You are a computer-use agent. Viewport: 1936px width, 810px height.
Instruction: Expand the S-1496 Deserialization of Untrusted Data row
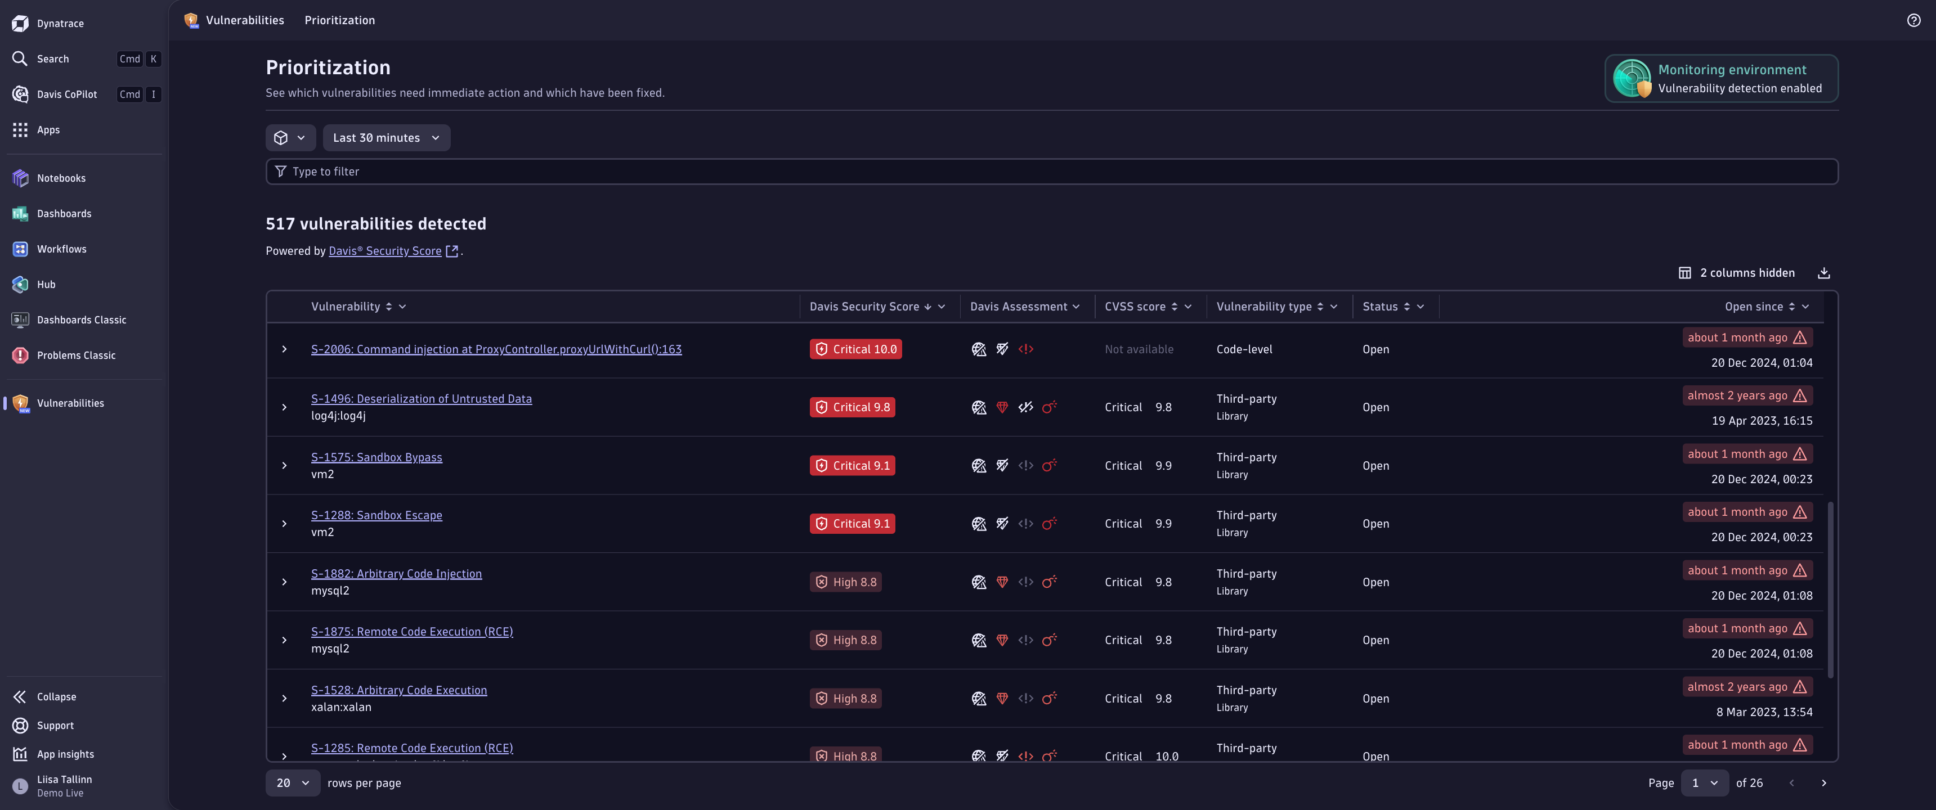pos(284,407)
